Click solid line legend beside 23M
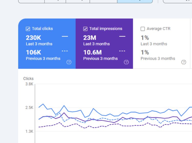192x143 pixels. [x=122, y=37]
